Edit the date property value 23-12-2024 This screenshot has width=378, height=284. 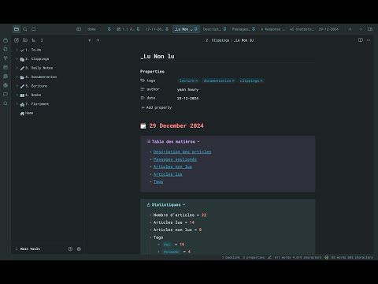tap(187, 98)
